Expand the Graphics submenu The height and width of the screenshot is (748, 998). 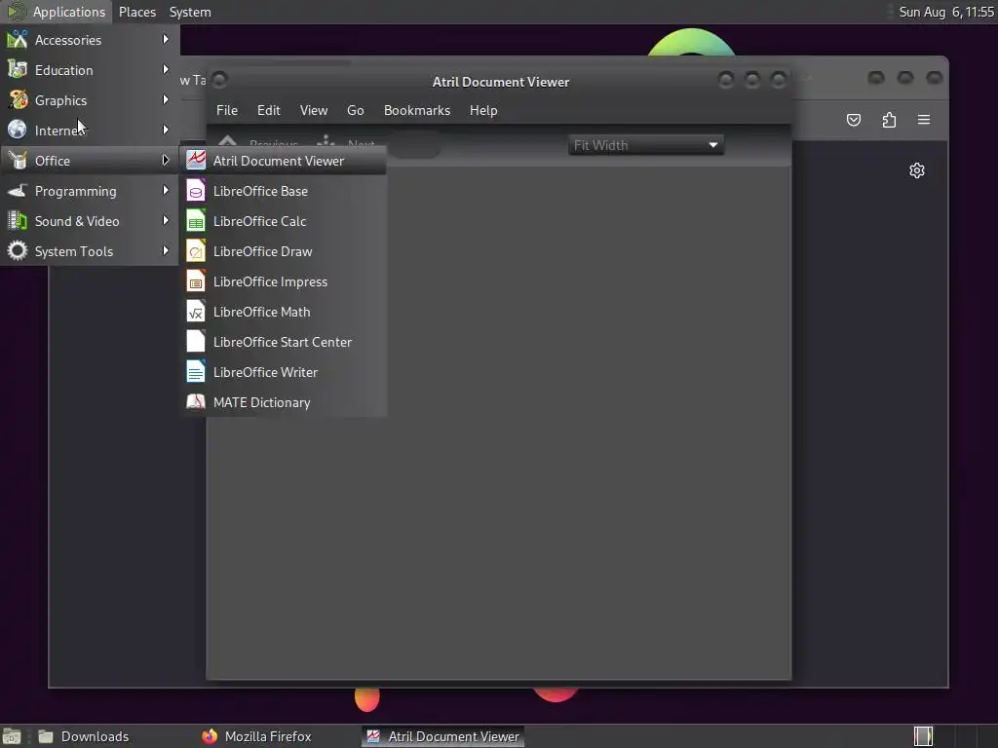pos(89,100)
